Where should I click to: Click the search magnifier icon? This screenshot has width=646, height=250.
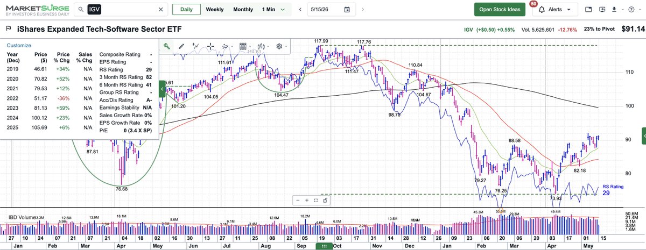coord(80,10)
